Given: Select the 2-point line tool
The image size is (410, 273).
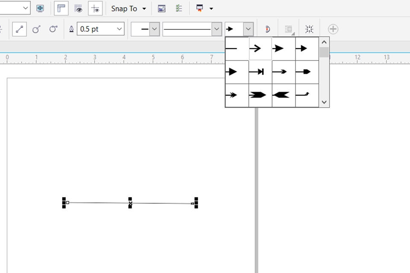Looking at the screenshot, I should pyautogui.click(x=19, y=29).
